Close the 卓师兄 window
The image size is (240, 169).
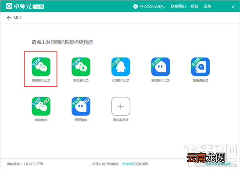(233, 7)
